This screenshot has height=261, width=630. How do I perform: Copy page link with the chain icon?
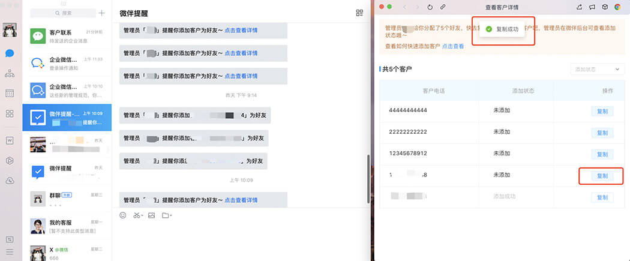pyautogui.click(x=443, y=7)
